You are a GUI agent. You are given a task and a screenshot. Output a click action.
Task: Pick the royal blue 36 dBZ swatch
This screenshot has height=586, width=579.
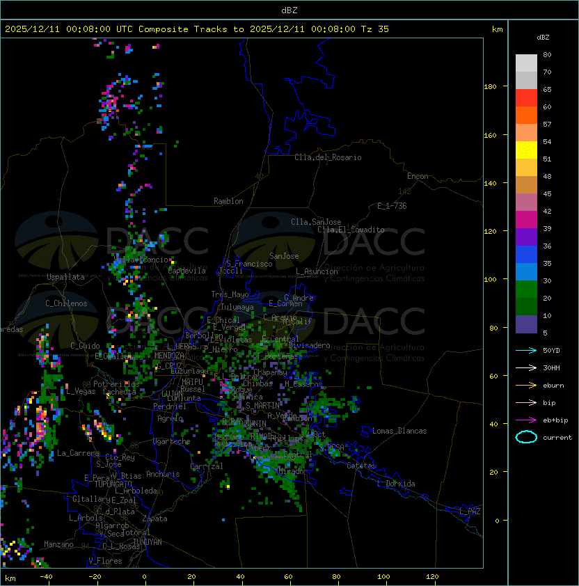tap(526, 254)
